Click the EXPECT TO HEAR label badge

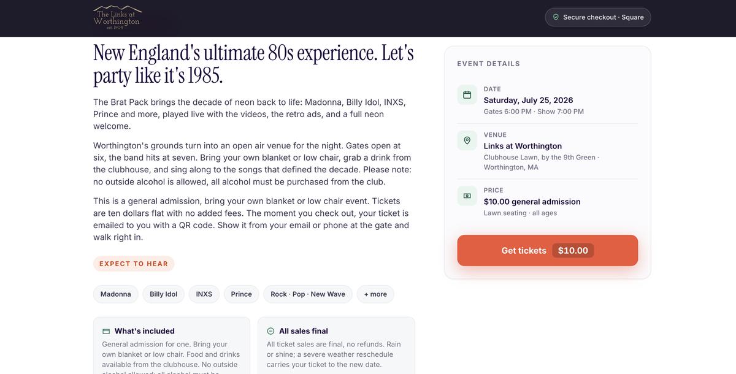coord(134,264)
